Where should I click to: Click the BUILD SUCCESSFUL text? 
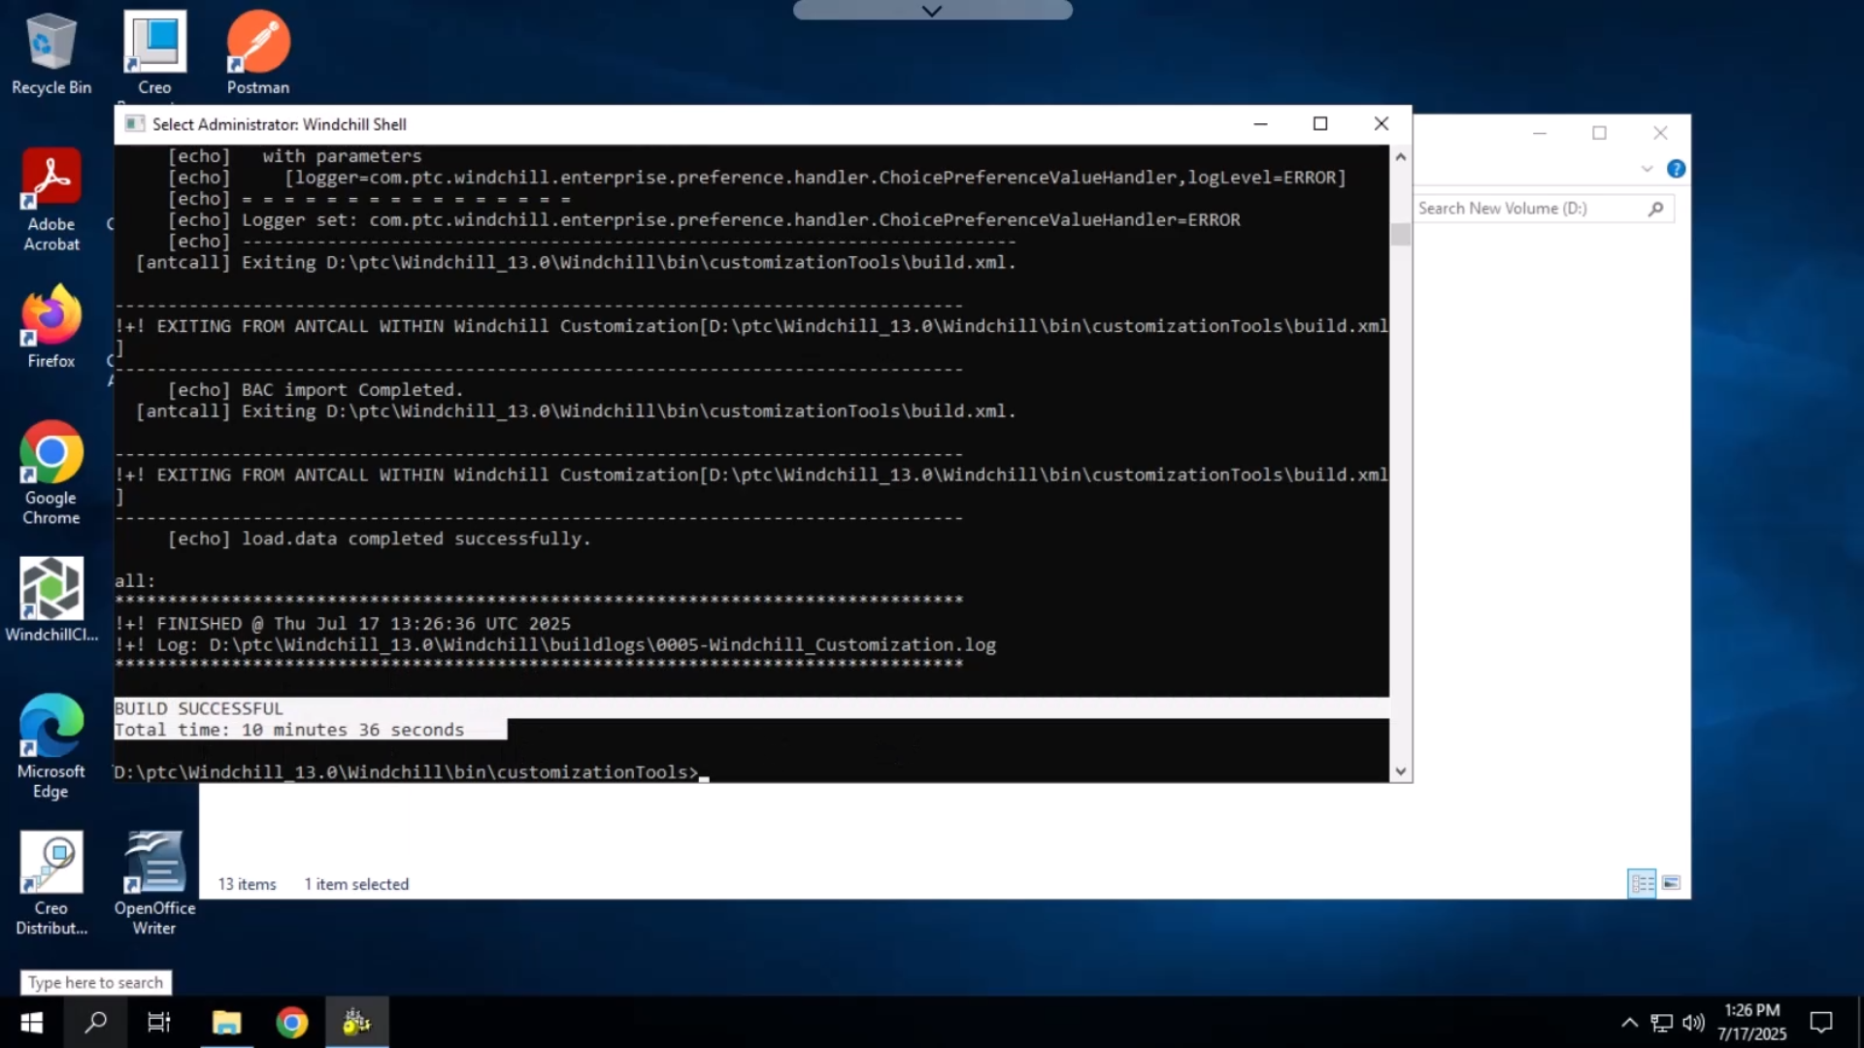tap(199, 708)
